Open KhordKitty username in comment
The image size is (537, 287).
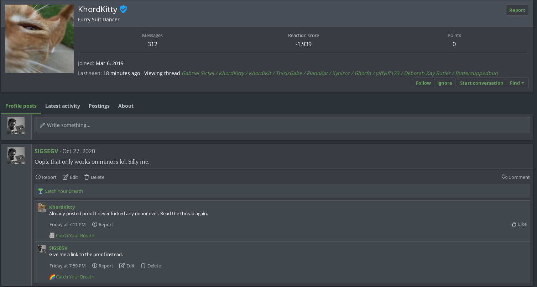[x=62, y=207]
